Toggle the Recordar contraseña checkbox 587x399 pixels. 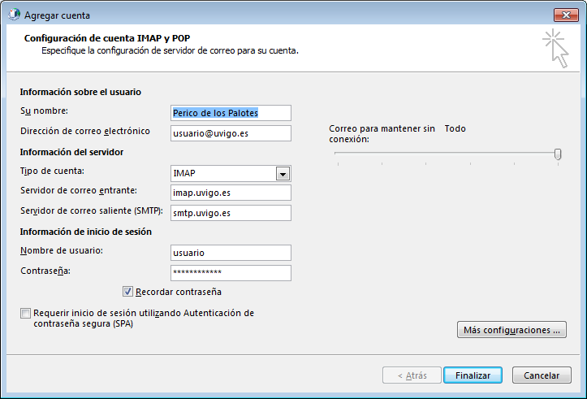pos(127,292)
